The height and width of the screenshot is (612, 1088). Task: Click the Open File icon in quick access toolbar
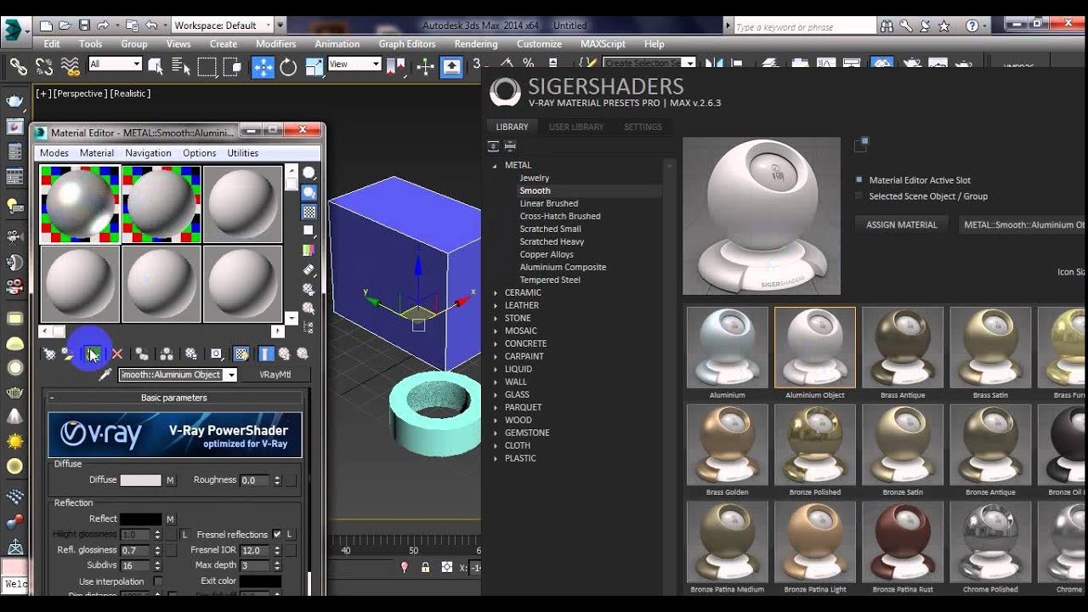(x=65, y=25)
